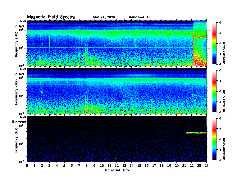Click hour tick label "4" on time axis
This screenshot has height=190, width=246.
(57, 165)
